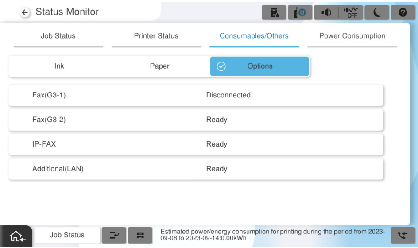Viewport: 418px width, 248px height.
Task: View the Power Consumption tab
Action: [x=352, y=36]
